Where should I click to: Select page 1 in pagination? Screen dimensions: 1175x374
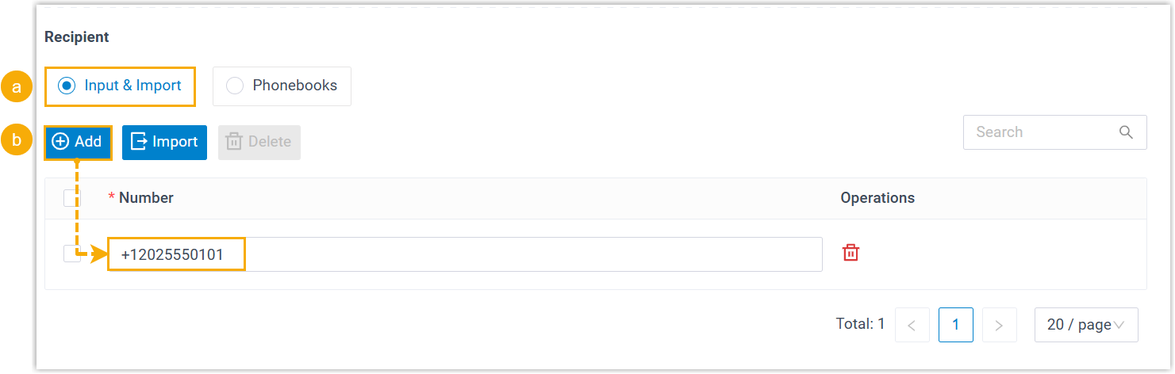click(955, 325)
